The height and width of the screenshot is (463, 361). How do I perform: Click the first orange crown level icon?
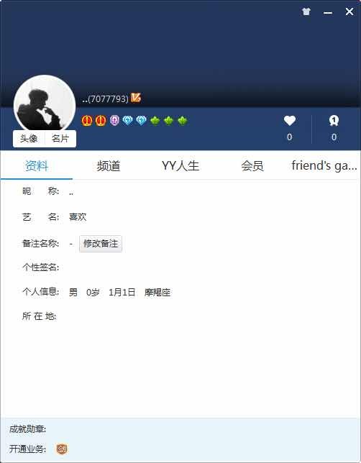coord(87,121)
